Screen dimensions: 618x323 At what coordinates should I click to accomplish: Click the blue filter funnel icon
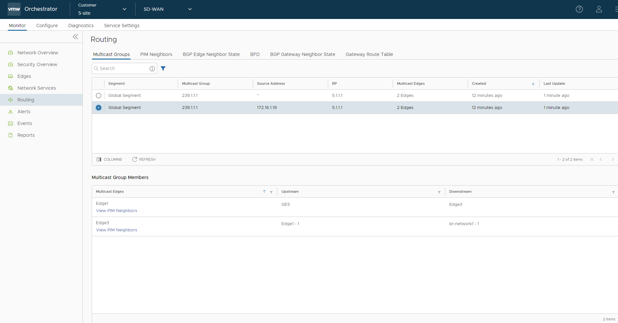tap(163, 68)
